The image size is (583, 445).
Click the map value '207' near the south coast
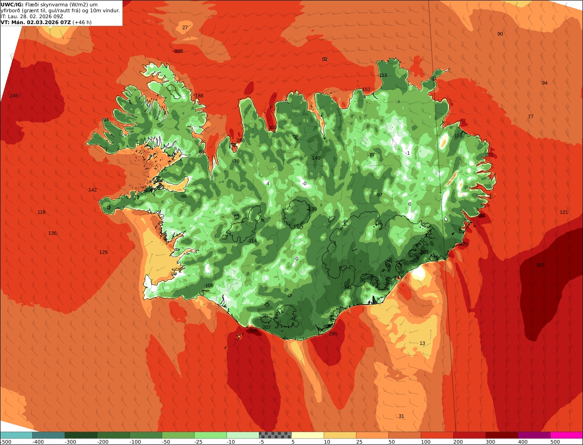click(x=266, y=327)
